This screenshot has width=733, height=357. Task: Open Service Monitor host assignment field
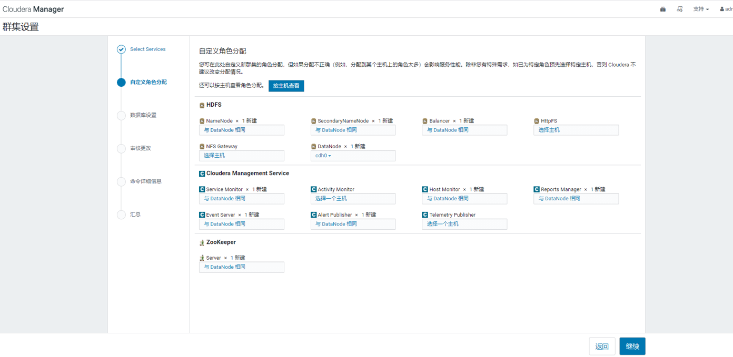tap(242, 199)
